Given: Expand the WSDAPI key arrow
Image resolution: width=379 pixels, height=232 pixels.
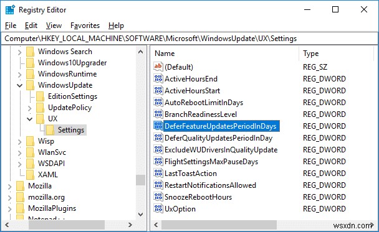Looking at the screenshot, I should 19,164.
